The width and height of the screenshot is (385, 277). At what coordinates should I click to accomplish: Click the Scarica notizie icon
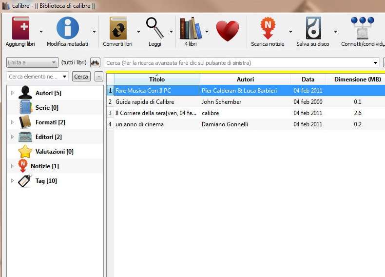pos(268,28)
